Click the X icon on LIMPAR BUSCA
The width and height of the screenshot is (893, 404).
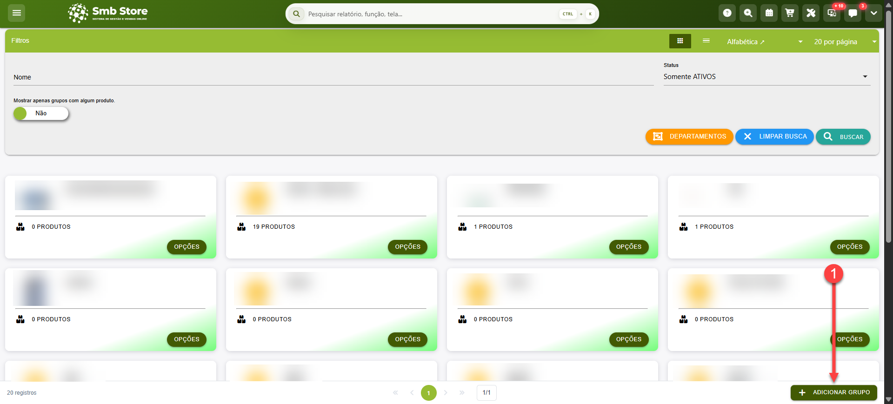(x=747, y=137)
